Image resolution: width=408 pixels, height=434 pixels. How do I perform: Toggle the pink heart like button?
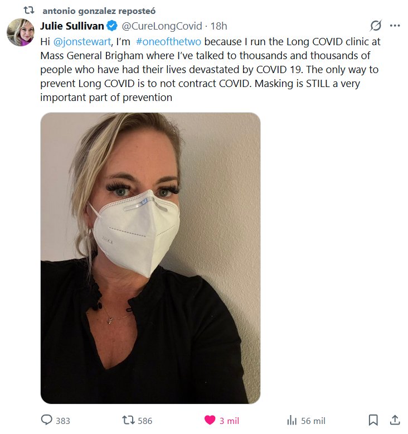point(210,420)
